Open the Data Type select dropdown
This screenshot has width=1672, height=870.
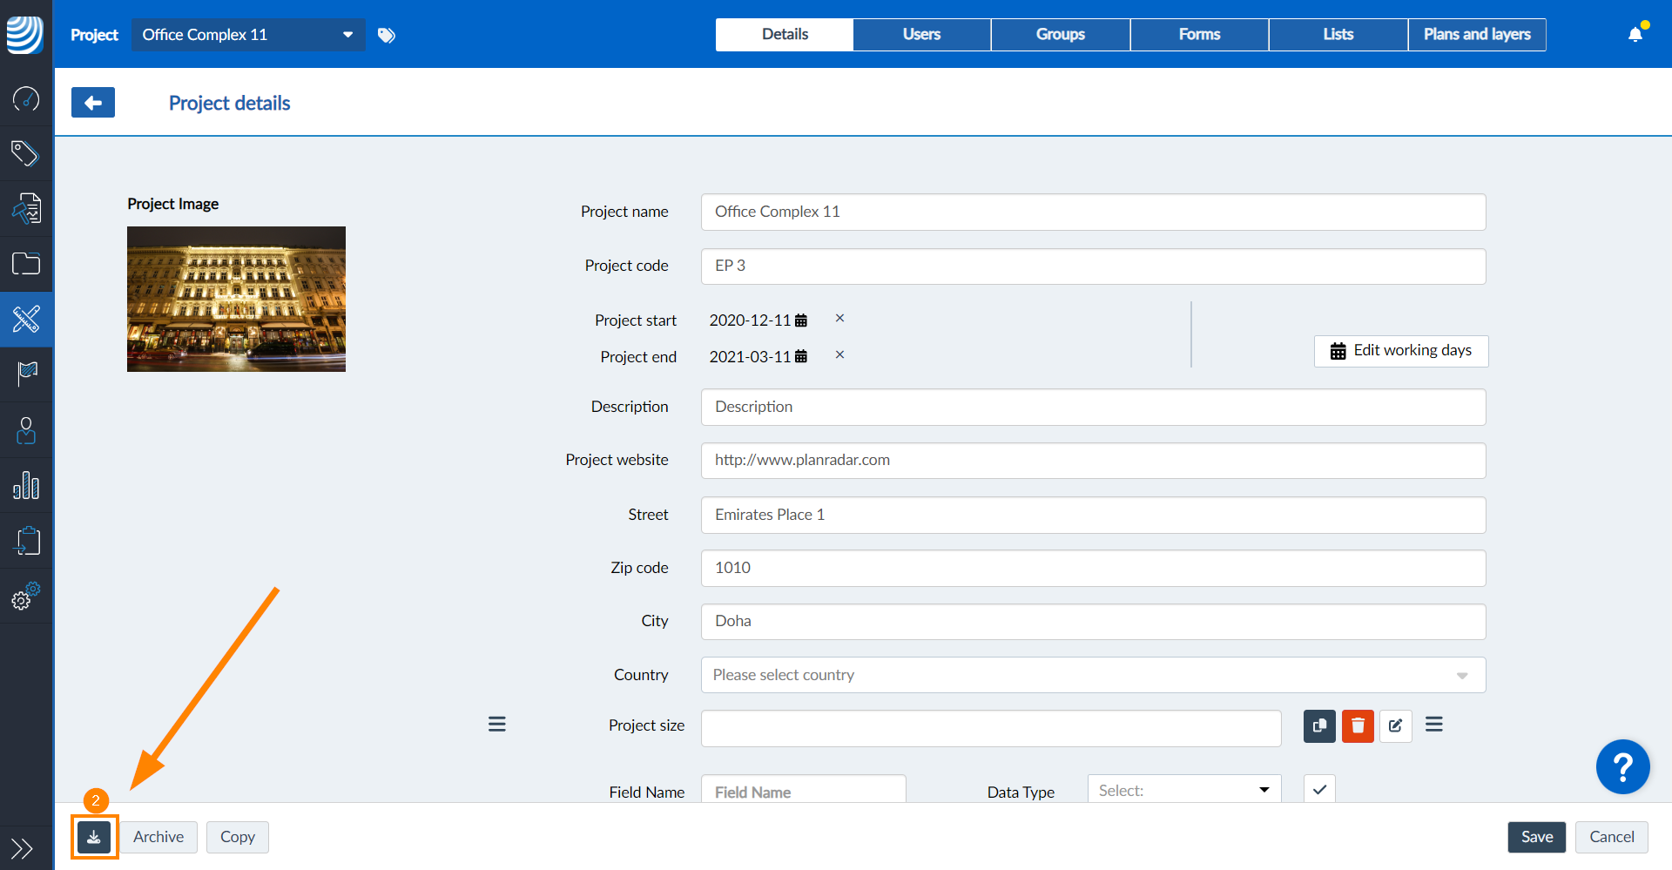[x=1184, y=789]
